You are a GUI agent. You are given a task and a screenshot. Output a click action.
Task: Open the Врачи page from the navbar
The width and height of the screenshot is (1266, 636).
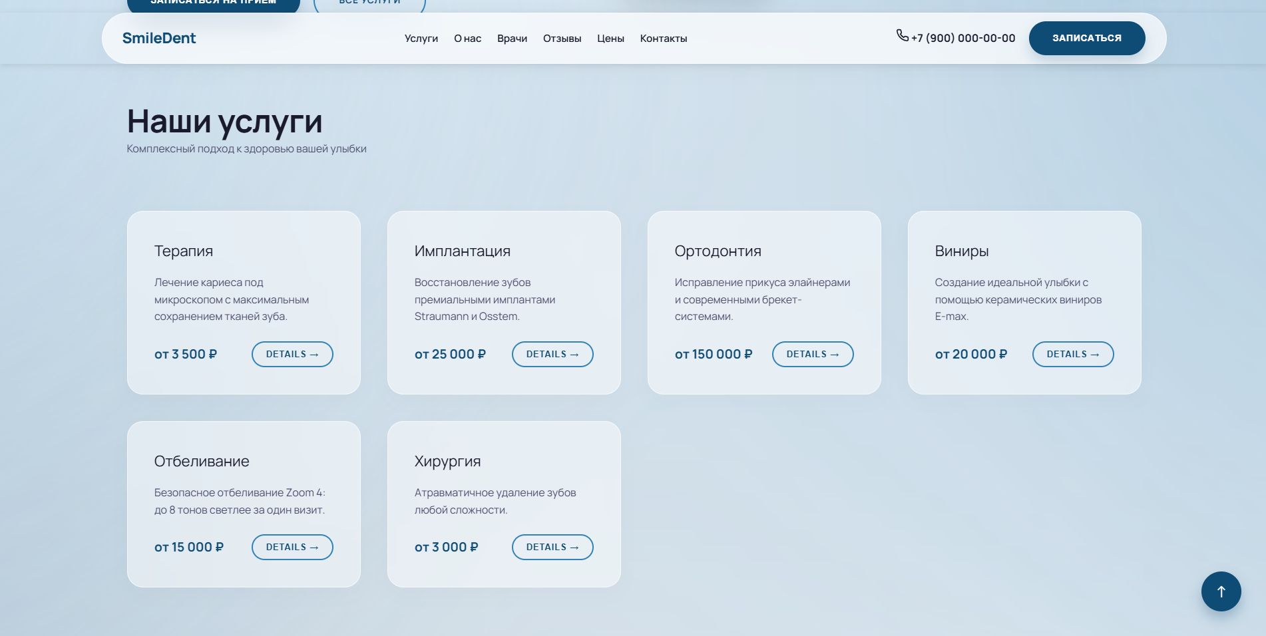[x=512, y=38]
